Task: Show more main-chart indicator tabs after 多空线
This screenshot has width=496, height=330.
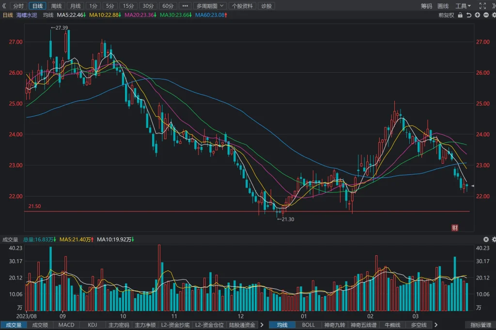Action: coord(436,325)
